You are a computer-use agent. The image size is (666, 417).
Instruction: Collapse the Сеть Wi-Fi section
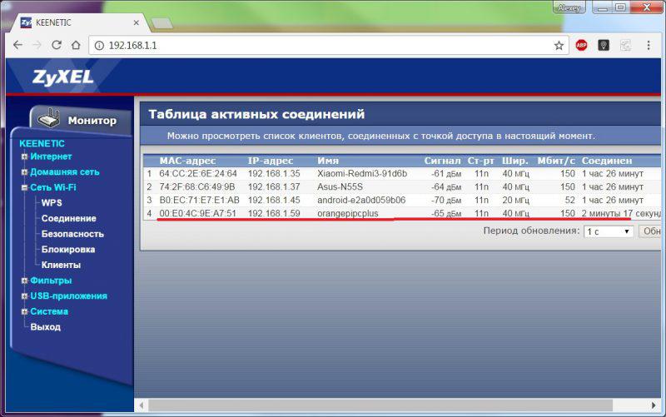[24, 188]
